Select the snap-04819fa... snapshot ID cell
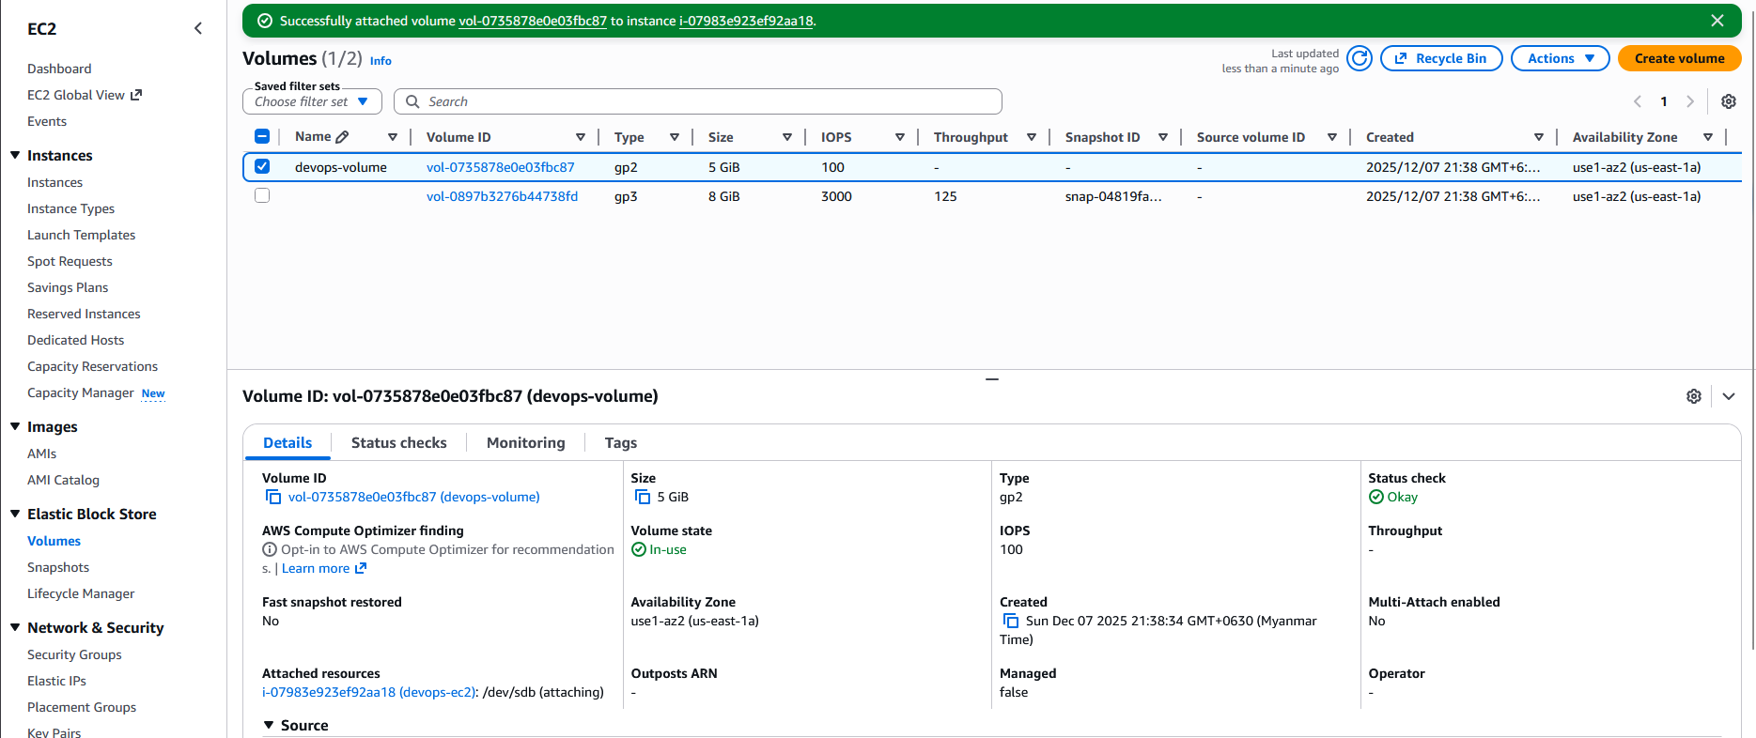 click(x=1113, y=196)
